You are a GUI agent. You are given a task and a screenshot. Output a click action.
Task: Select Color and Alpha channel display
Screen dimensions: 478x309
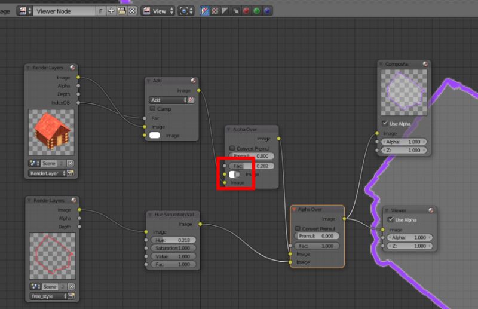tap(205, 11)
